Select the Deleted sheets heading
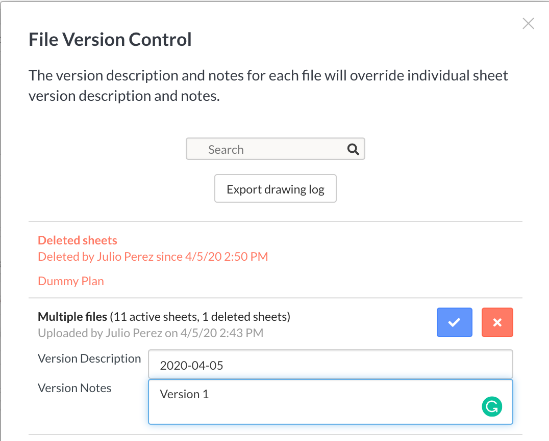 [x=78, y=240]
